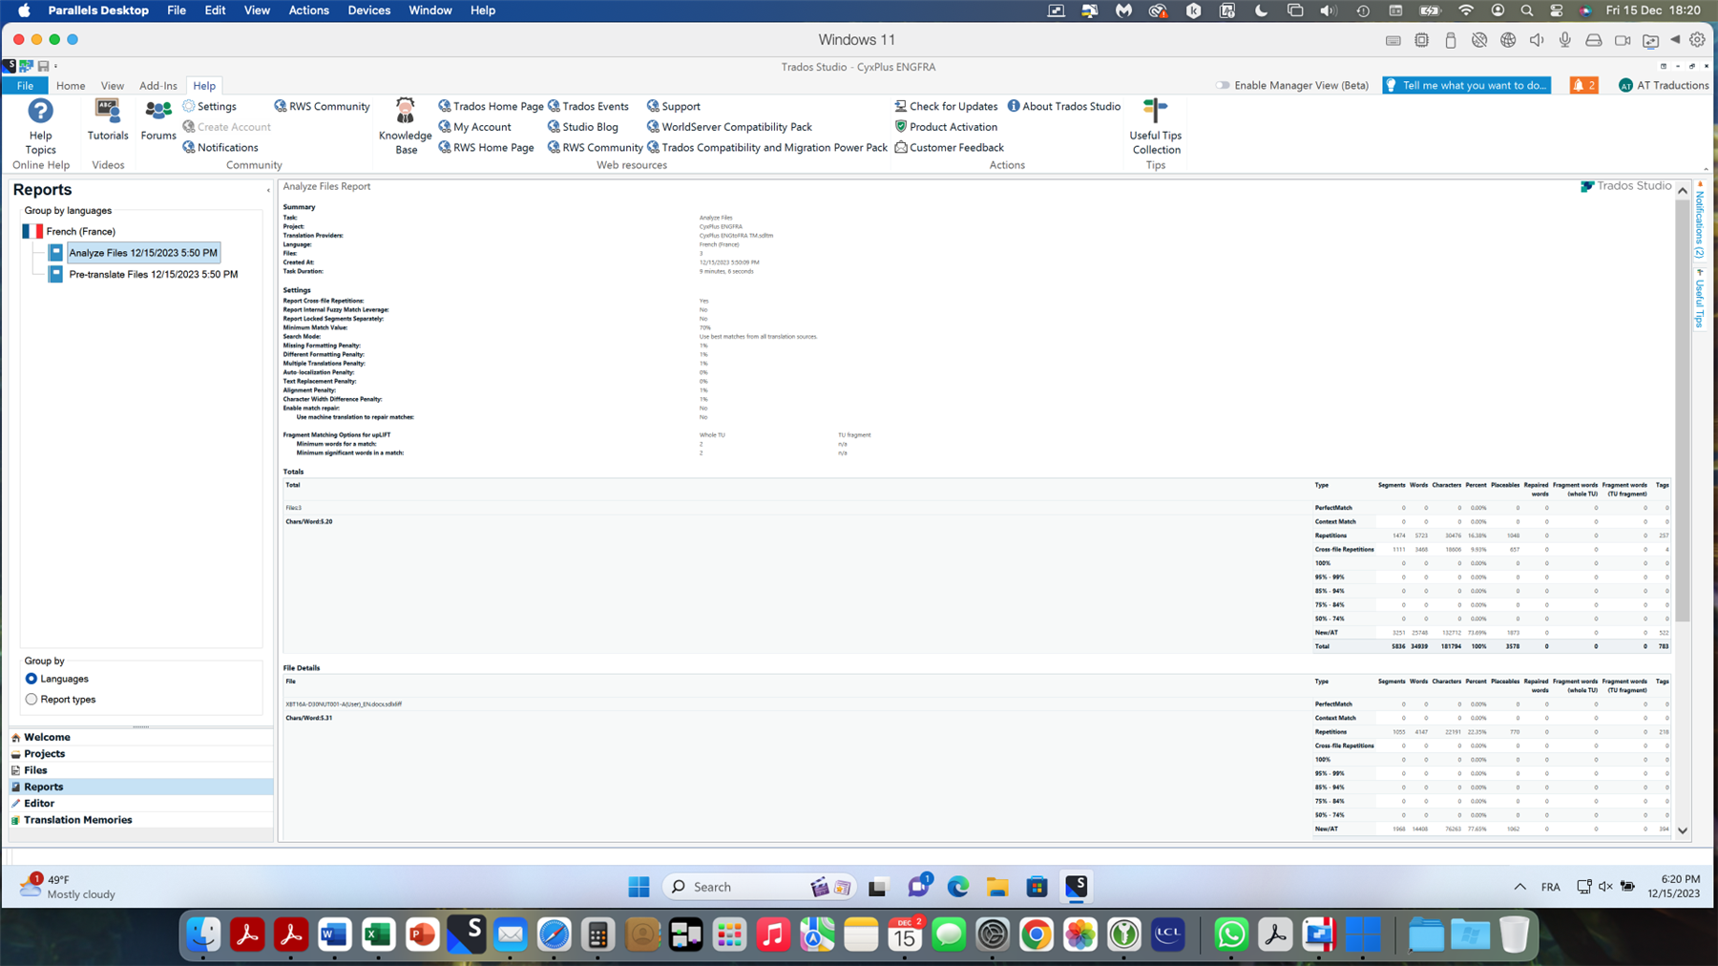Viewport: 1718px width, 966px height.
Task: Open Support web resource
Action: 673,106
